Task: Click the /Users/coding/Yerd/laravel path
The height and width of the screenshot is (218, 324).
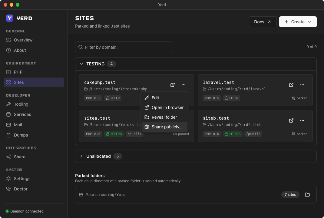Action: click(237, 89)
